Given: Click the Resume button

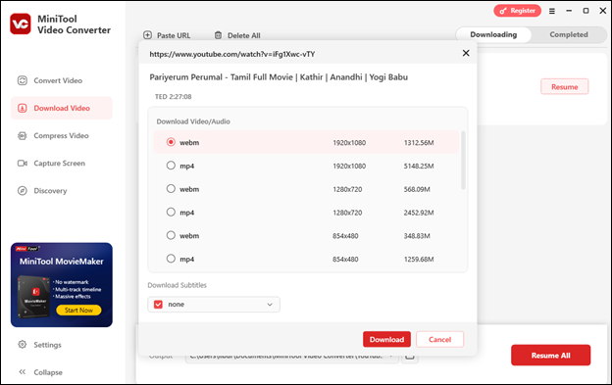Looking at the screenshot, I should pos(564,87).
